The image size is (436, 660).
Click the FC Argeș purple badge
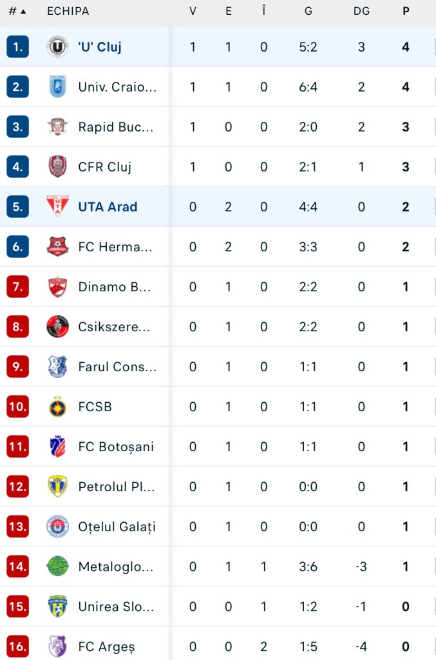pyautogui.click(x=57, y=646)
